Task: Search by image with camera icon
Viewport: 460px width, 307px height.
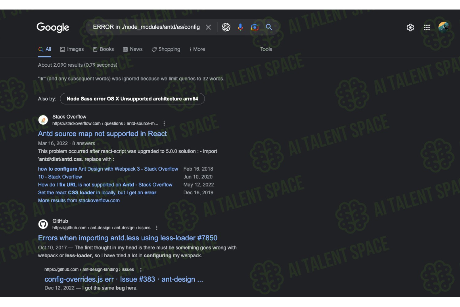Action: click(255, 27)
